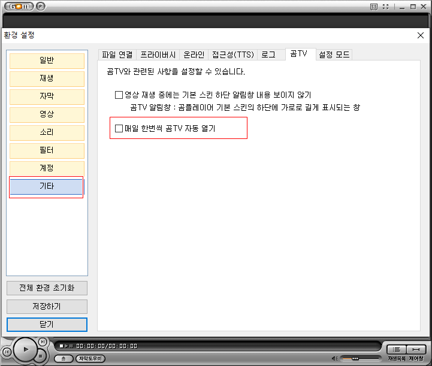Maximize the GOM Player window
The image size is (432, 366).
coord(413,7)
